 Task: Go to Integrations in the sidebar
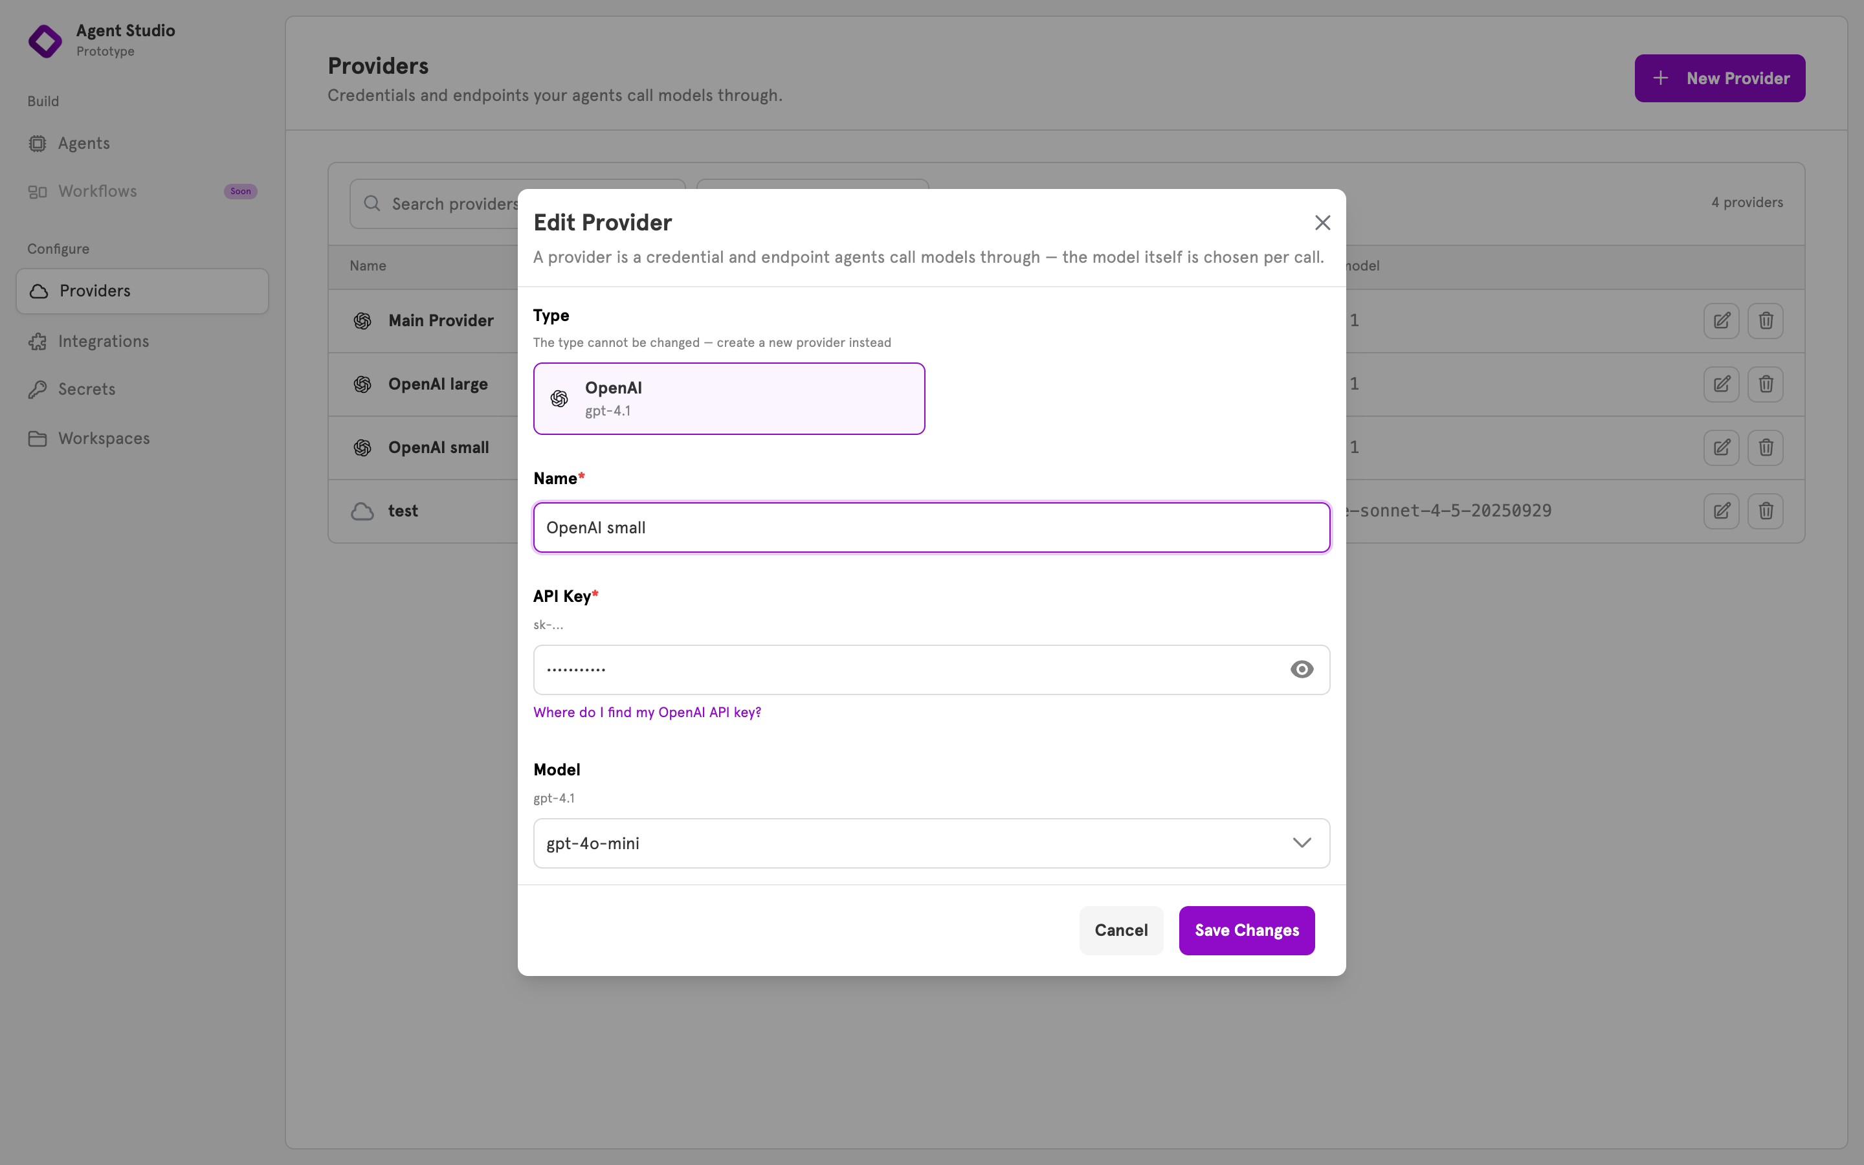point(142,341)
